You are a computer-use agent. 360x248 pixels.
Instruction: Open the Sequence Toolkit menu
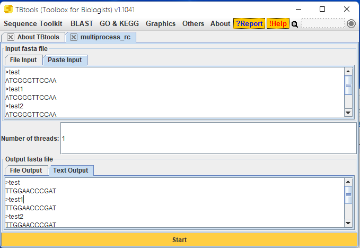coord(33,23)
